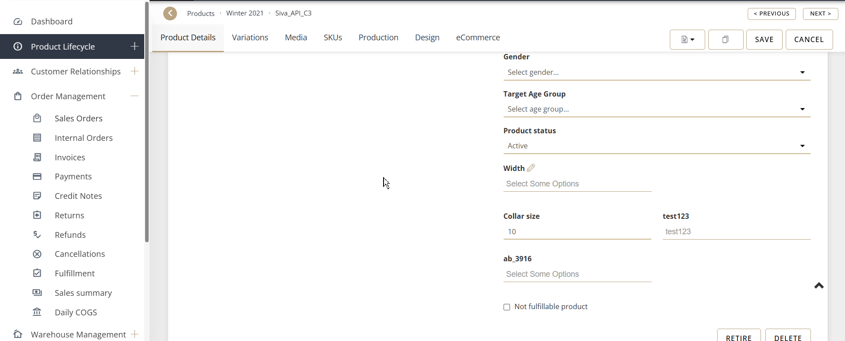Expand Customer Relationships menu
Viewport: 845px width, 341px height.
pyautogui.click(x=134, y=71)
